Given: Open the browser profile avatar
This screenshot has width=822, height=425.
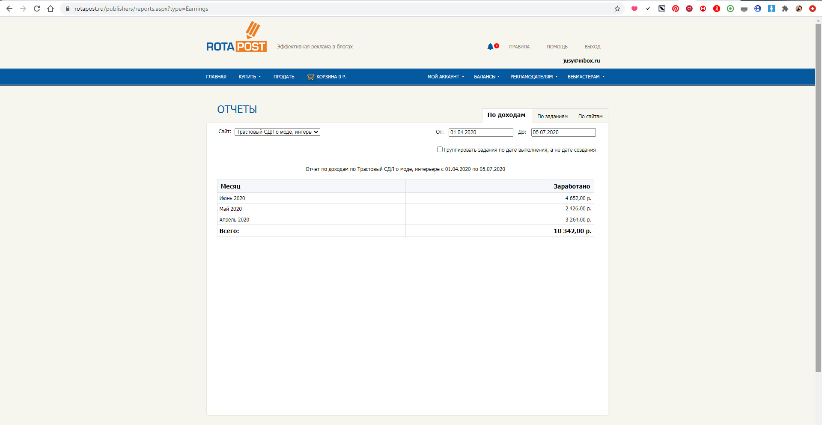Looking at the screenshot, I should pyautogui.click(x=799, y=9).
